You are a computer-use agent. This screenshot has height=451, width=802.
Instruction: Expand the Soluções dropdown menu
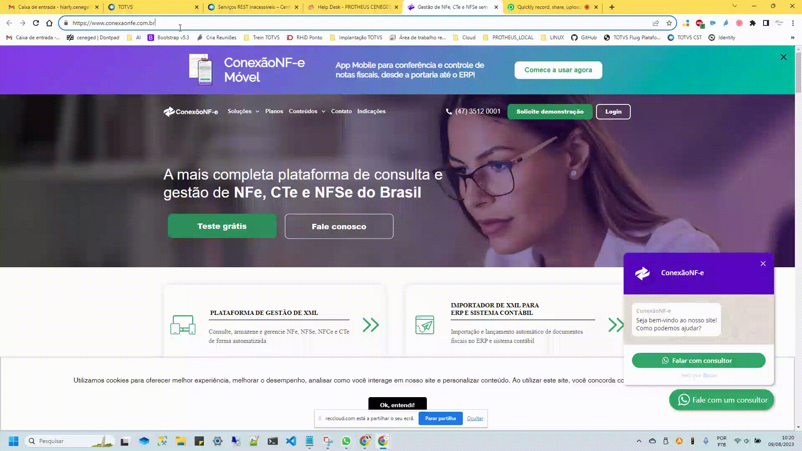pos(243,111)
